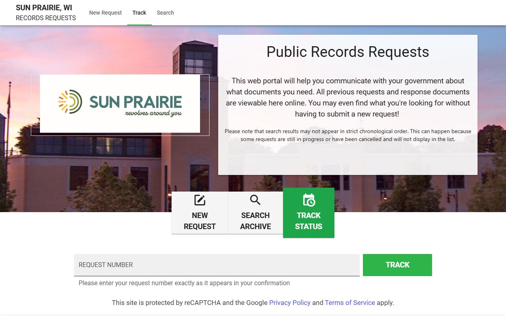Click the SUN PRAIRIE, WI site title
Image resolution: width=506 pixels, height=316 pixels.
(44, 8)
